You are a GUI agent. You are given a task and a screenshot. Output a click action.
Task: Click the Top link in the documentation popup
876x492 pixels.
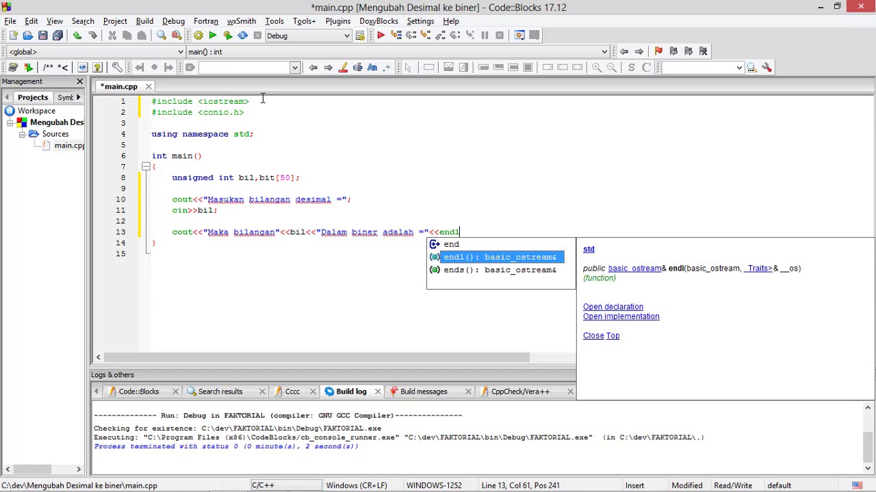pyautogui.click(x=613, y=336)
